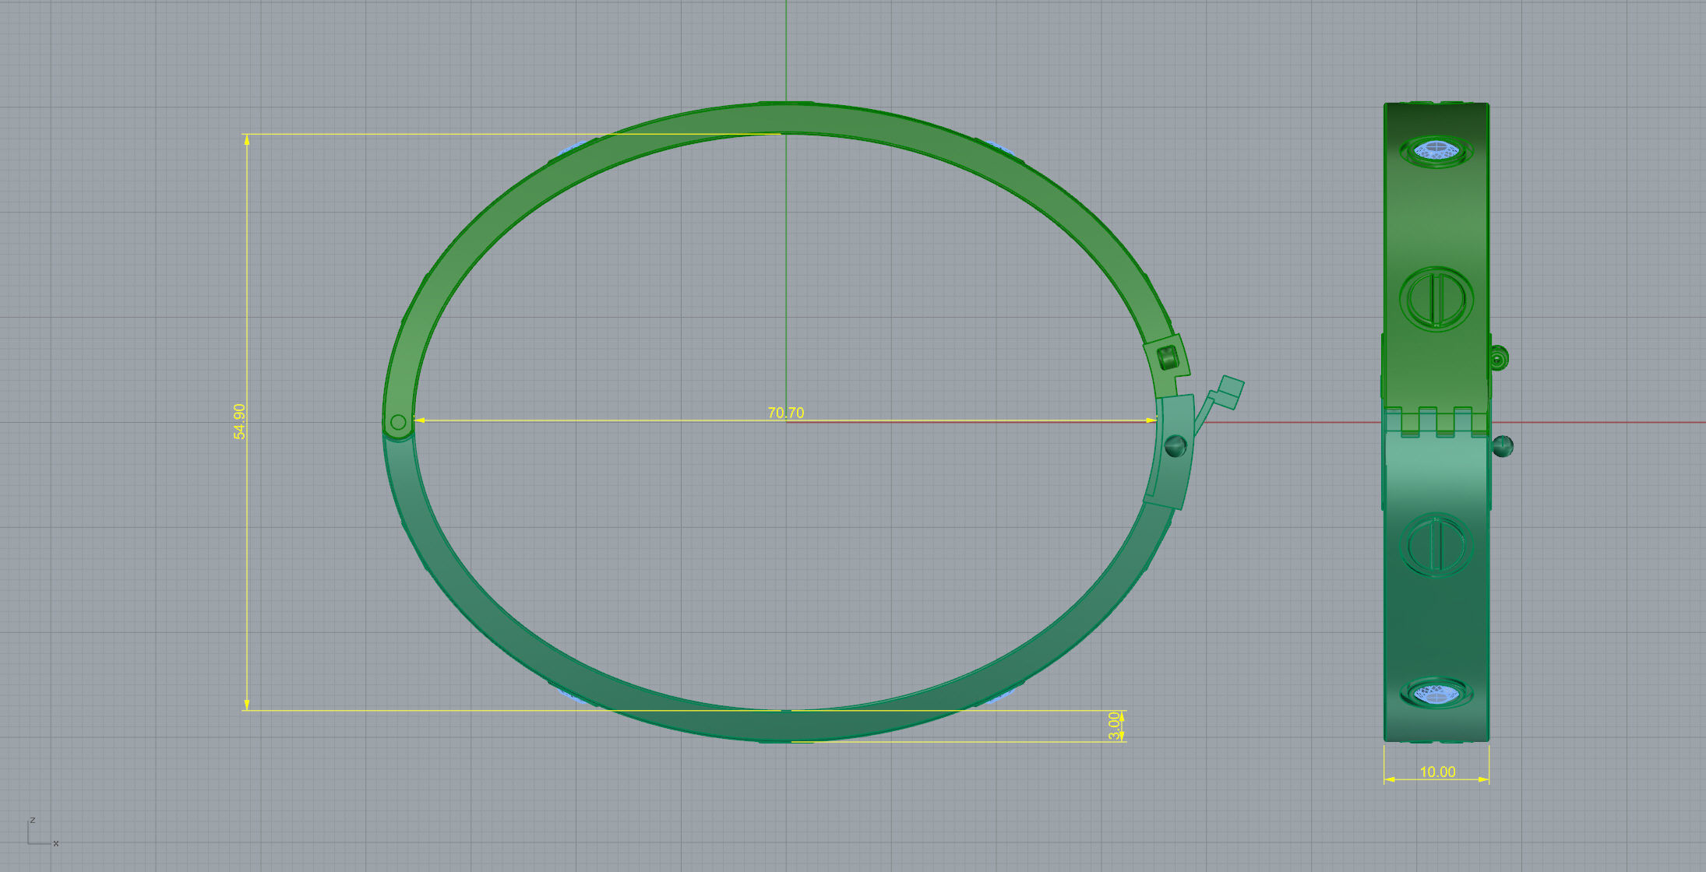The image size is (1706, 872).
Task: Click the lower dark ball beside side view
Action: (1503, 446)
